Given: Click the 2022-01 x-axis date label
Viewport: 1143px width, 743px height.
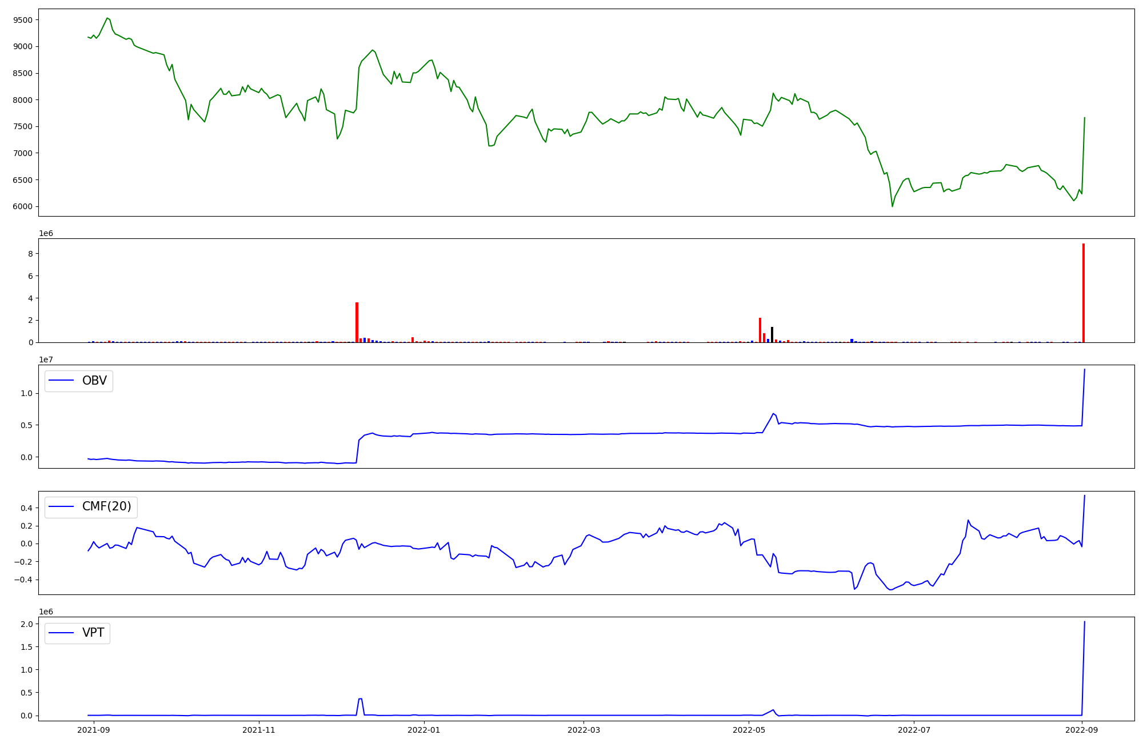Looking at the screenshot, I should pyautogui.click(x=424, y=730).
